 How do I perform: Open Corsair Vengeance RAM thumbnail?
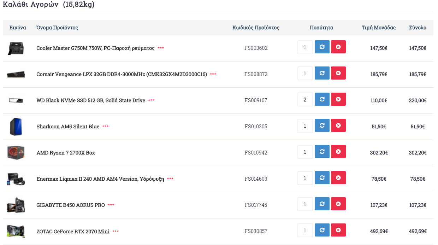(x=16, y=74)
